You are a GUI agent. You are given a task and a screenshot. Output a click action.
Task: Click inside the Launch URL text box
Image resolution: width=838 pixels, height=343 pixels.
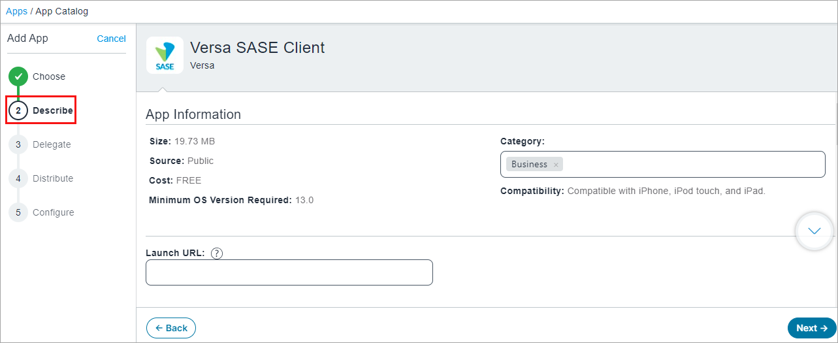click(x=289, y=272)
